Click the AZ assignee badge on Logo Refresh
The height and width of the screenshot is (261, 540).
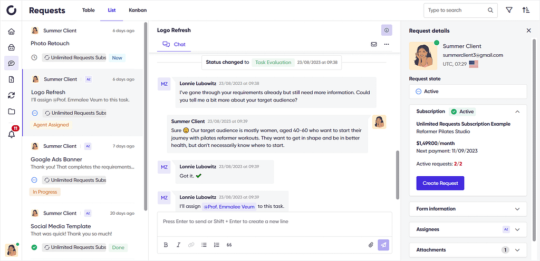click(x=89, y=79)
